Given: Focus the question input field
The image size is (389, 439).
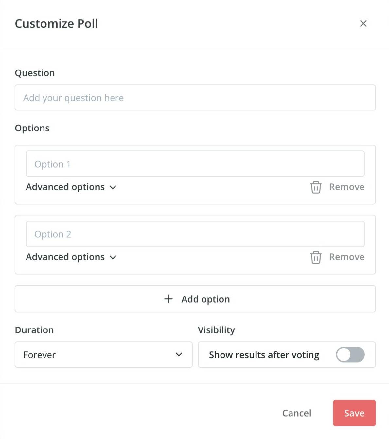Looking at the screenshot, I should tap(195, 97).
